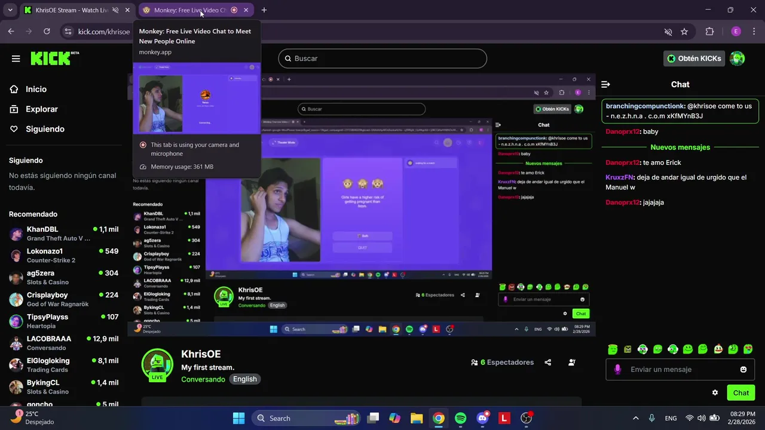The image size is (765, 430).
Task: Click into the Buscar search field
Action: [x=382, y=59]
